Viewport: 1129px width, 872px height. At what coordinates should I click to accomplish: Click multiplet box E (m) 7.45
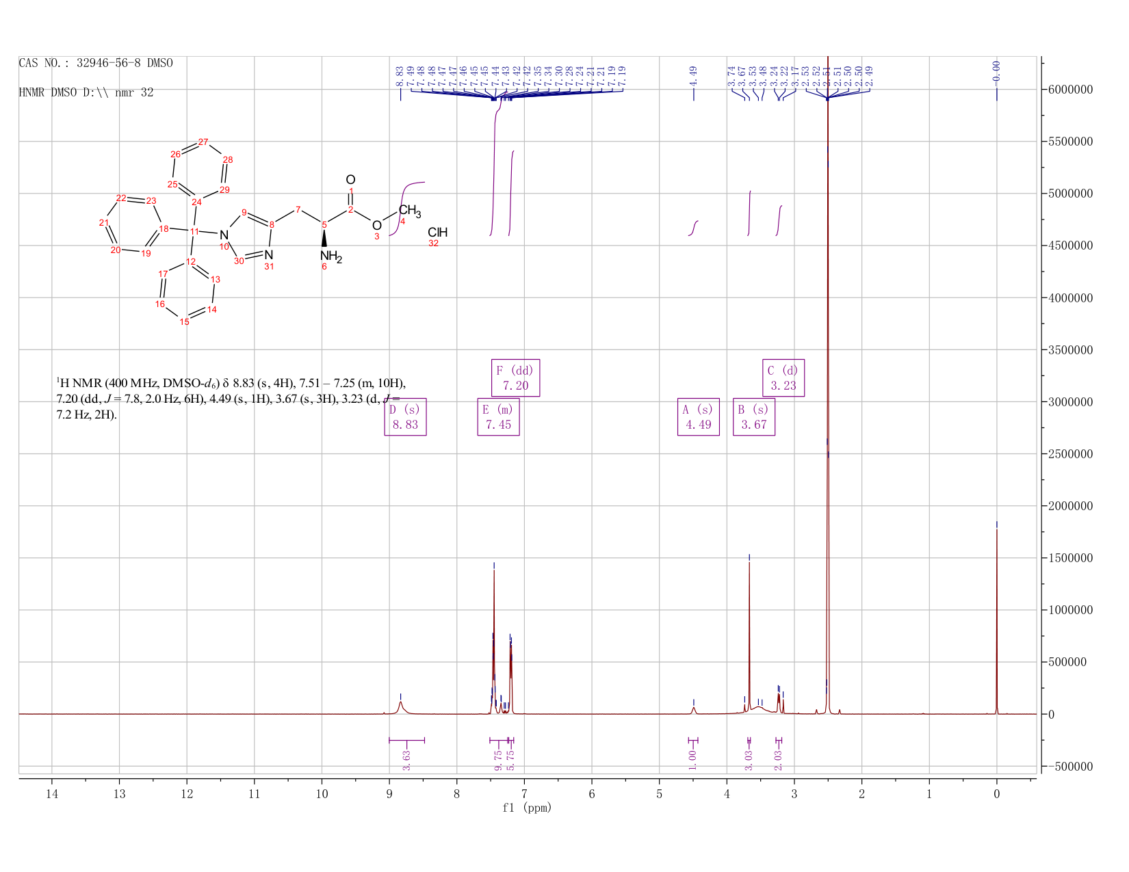pyautogui.click(x=498, y=417)
